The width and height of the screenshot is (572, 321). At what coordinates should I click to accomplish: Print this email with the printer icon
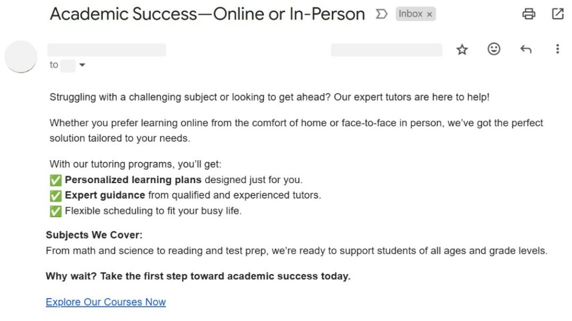click(x=528, y=14)
